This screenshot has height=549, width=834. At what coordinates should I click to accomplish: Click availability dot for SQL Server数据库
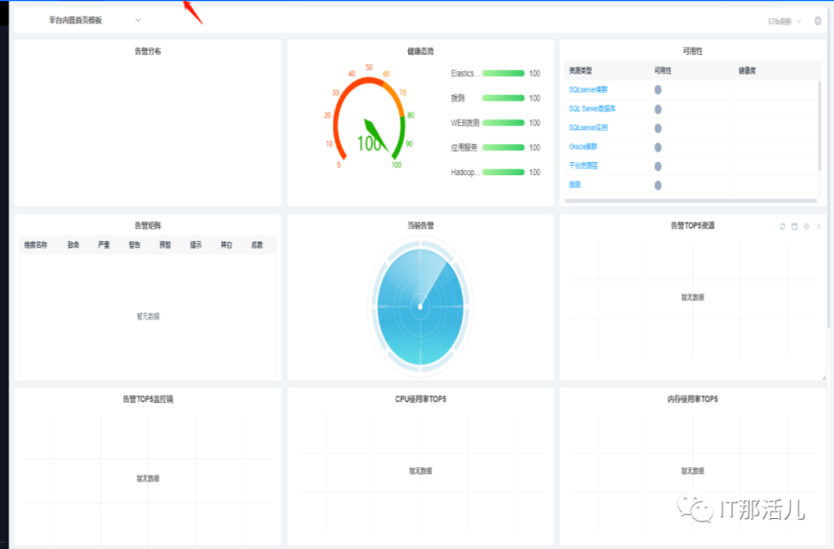click(658, 109)
